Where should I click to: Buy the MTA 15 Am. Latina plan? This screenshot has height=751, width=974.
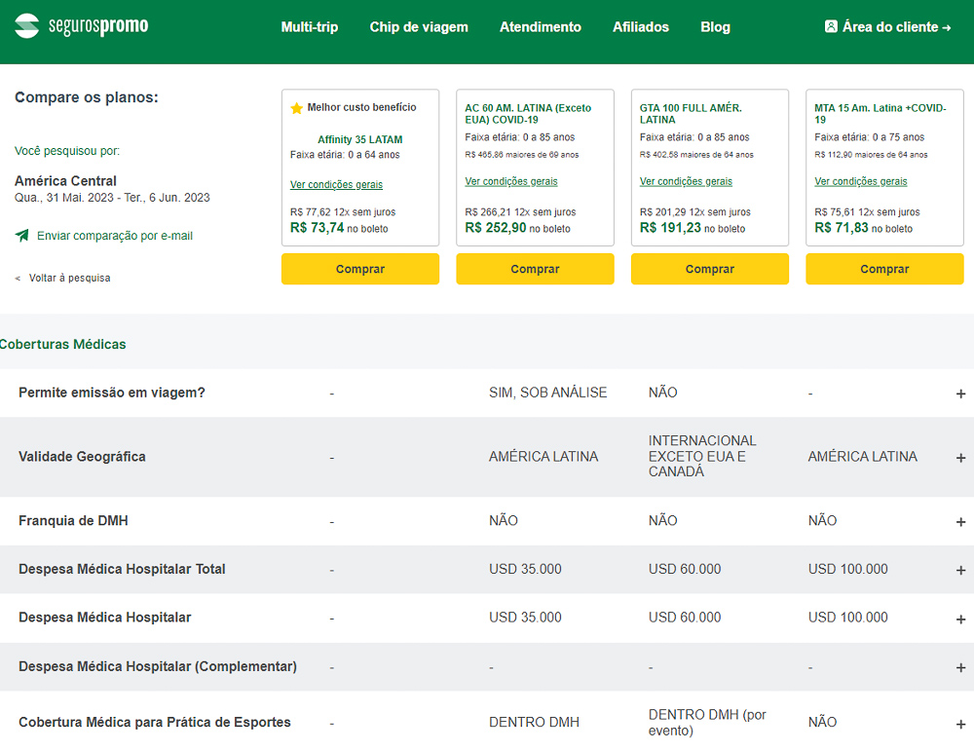coord(884,269)
